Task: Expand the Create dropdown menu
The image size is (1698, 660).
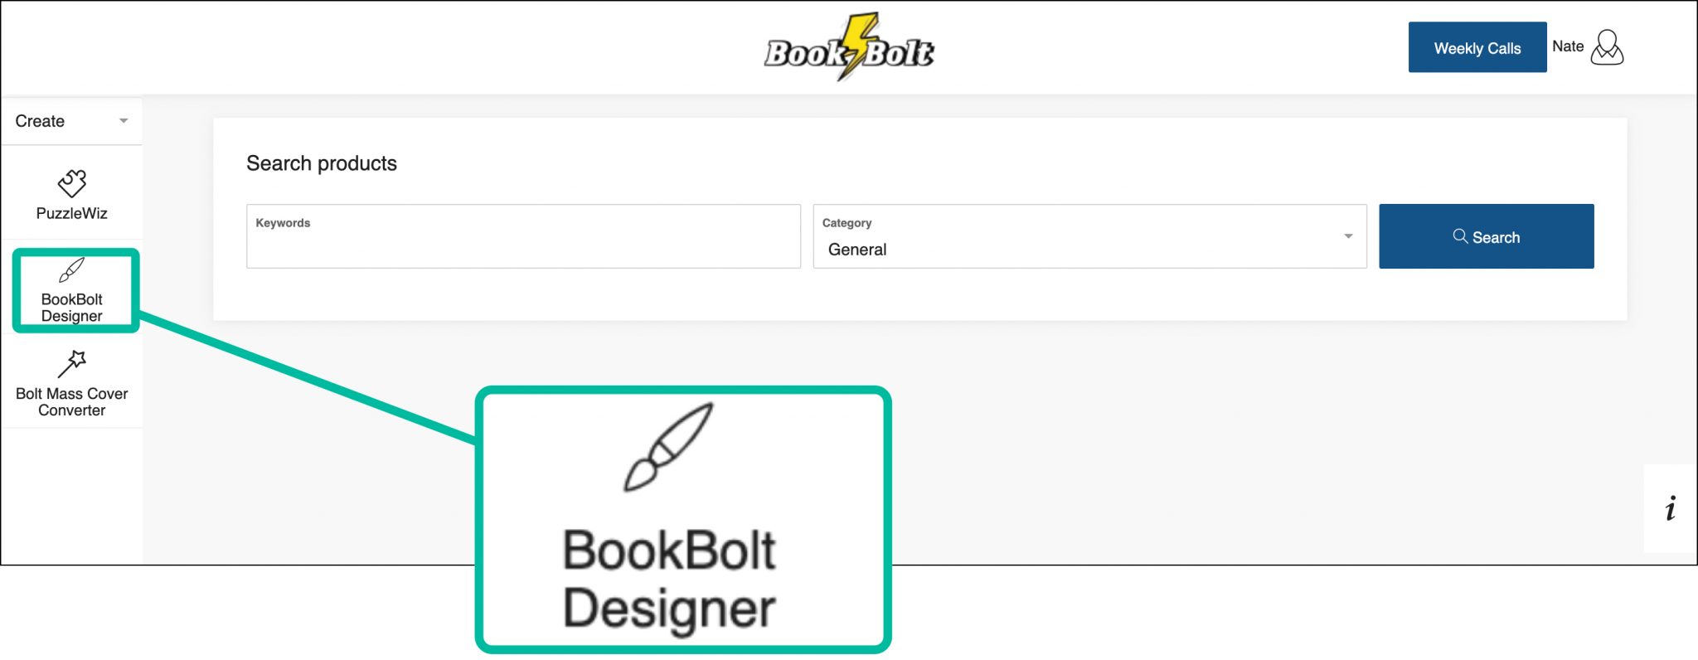Action: tap(72, 121)
